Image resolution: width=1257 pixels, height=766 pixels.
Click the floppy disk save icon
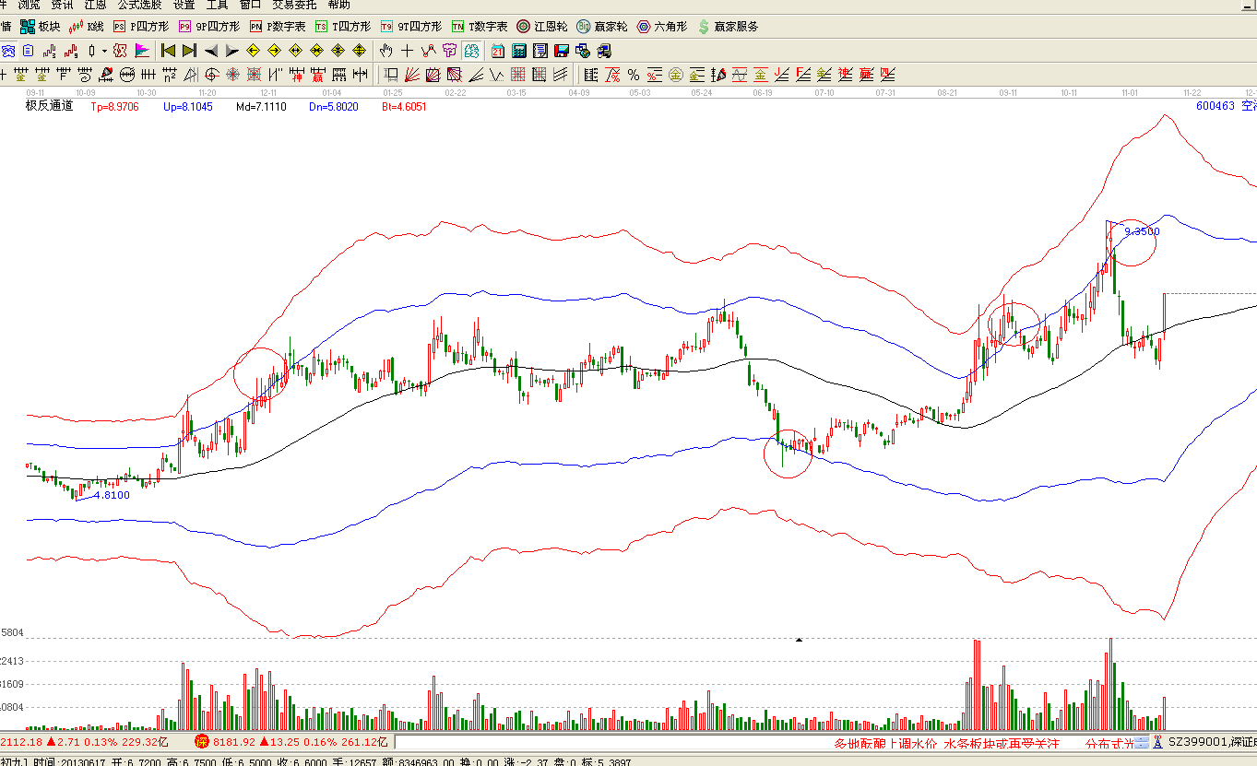click(x=561, y=50)
